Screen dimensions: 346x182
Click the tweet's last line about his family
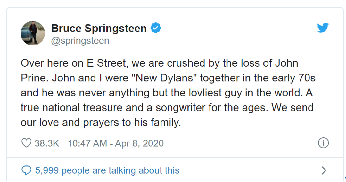click(x=101, y=123)
